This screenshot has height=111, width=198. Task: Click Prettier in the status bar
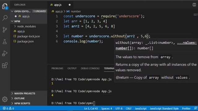(x=186, y=108)
